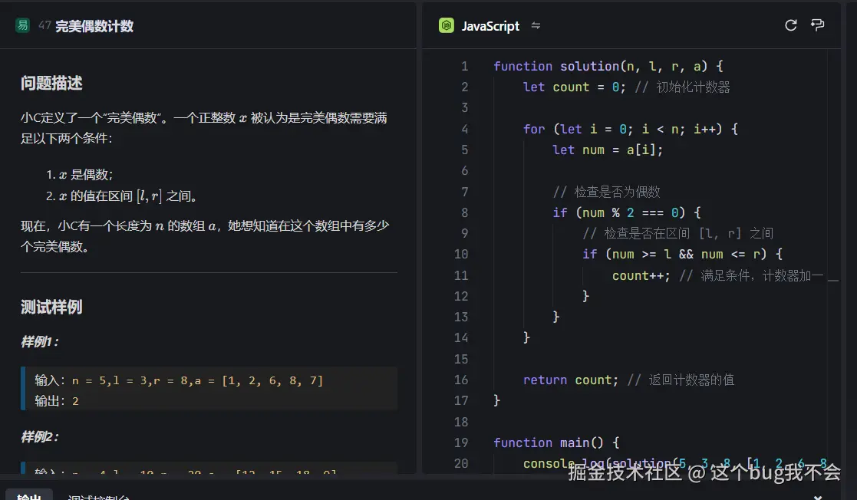Click the paint-roller format code icon

point(818,25)
